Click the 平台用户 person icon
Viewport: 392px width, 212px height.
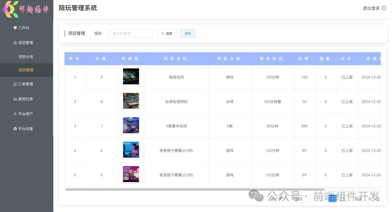point(15,114)
